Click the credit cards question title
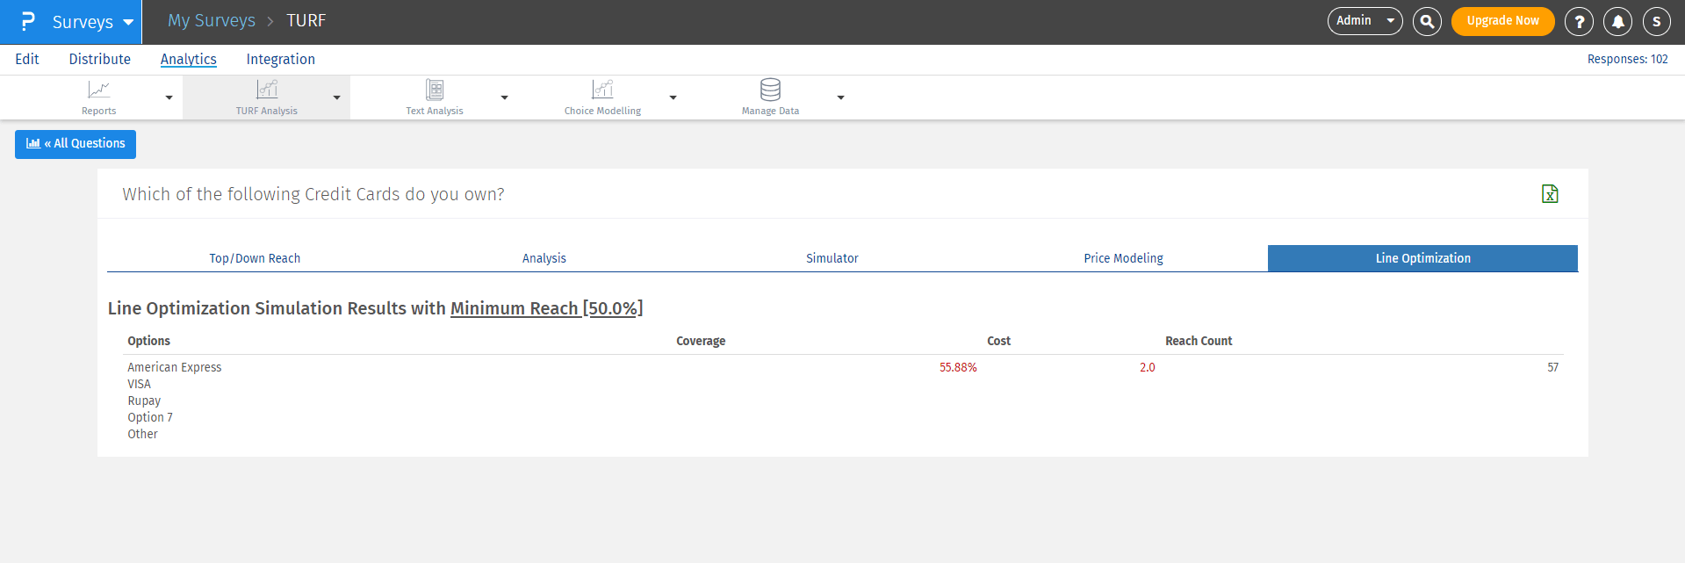Viewport: 1685px width, 563px height. [313, 194]
